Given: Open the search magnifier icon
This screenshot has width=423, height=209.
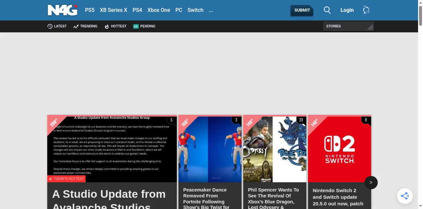Looking at the screenshot, I should click(x=327, y=10).
